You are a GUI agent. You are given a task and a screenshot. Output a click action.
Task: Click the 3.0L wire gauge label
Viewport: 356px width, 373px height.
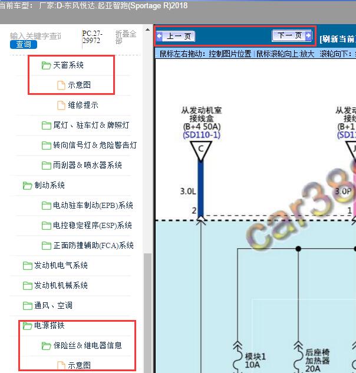[188, 192]
